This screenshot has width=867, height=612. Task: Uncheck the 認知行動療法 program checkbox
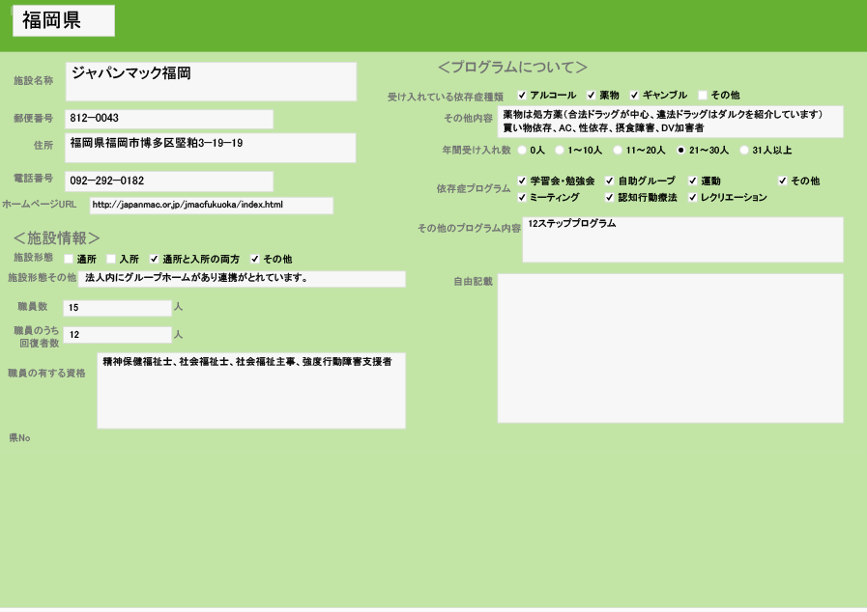pos(610,197)
